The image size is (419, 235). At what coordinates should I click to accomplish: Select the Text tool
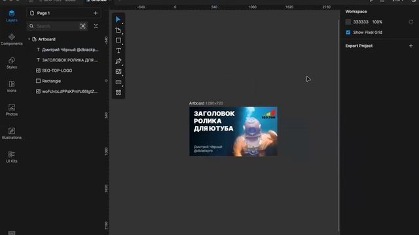118,51
